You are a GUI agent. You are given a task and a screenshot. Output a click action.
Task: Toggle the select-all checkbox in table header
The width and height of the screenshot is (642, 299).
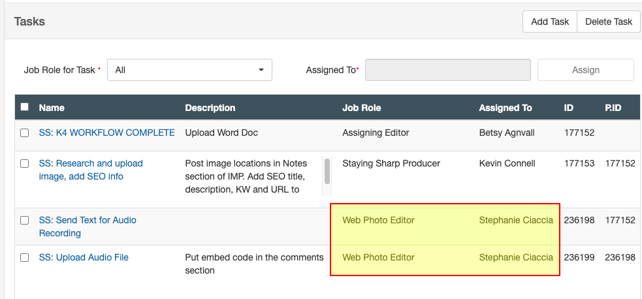pos(25,107)
